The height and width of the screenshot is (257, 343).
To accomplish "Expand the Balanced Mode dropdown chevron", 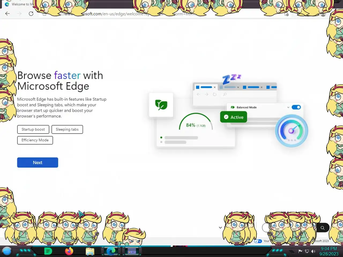I will (x=288, y=107).
